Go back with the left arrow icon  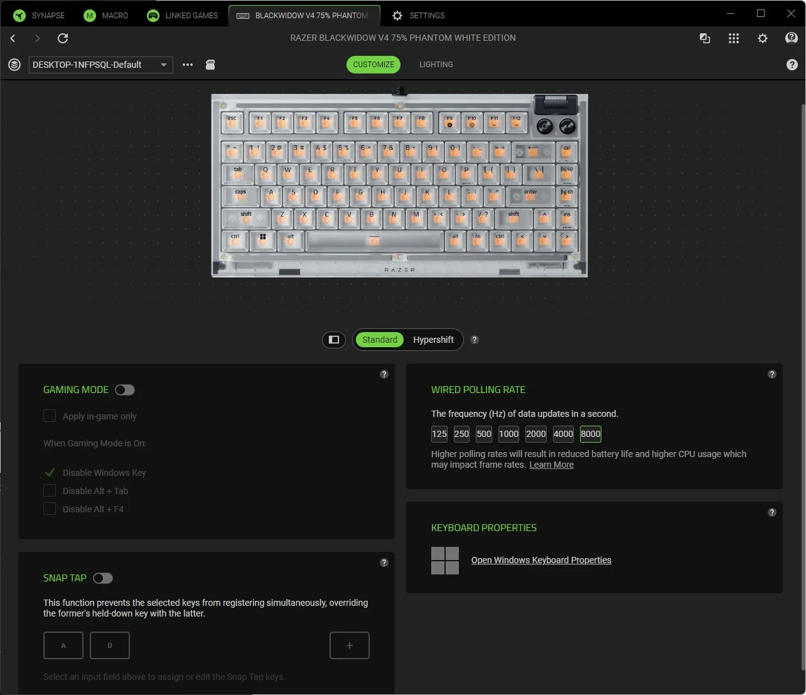click(x=13, y=38)
